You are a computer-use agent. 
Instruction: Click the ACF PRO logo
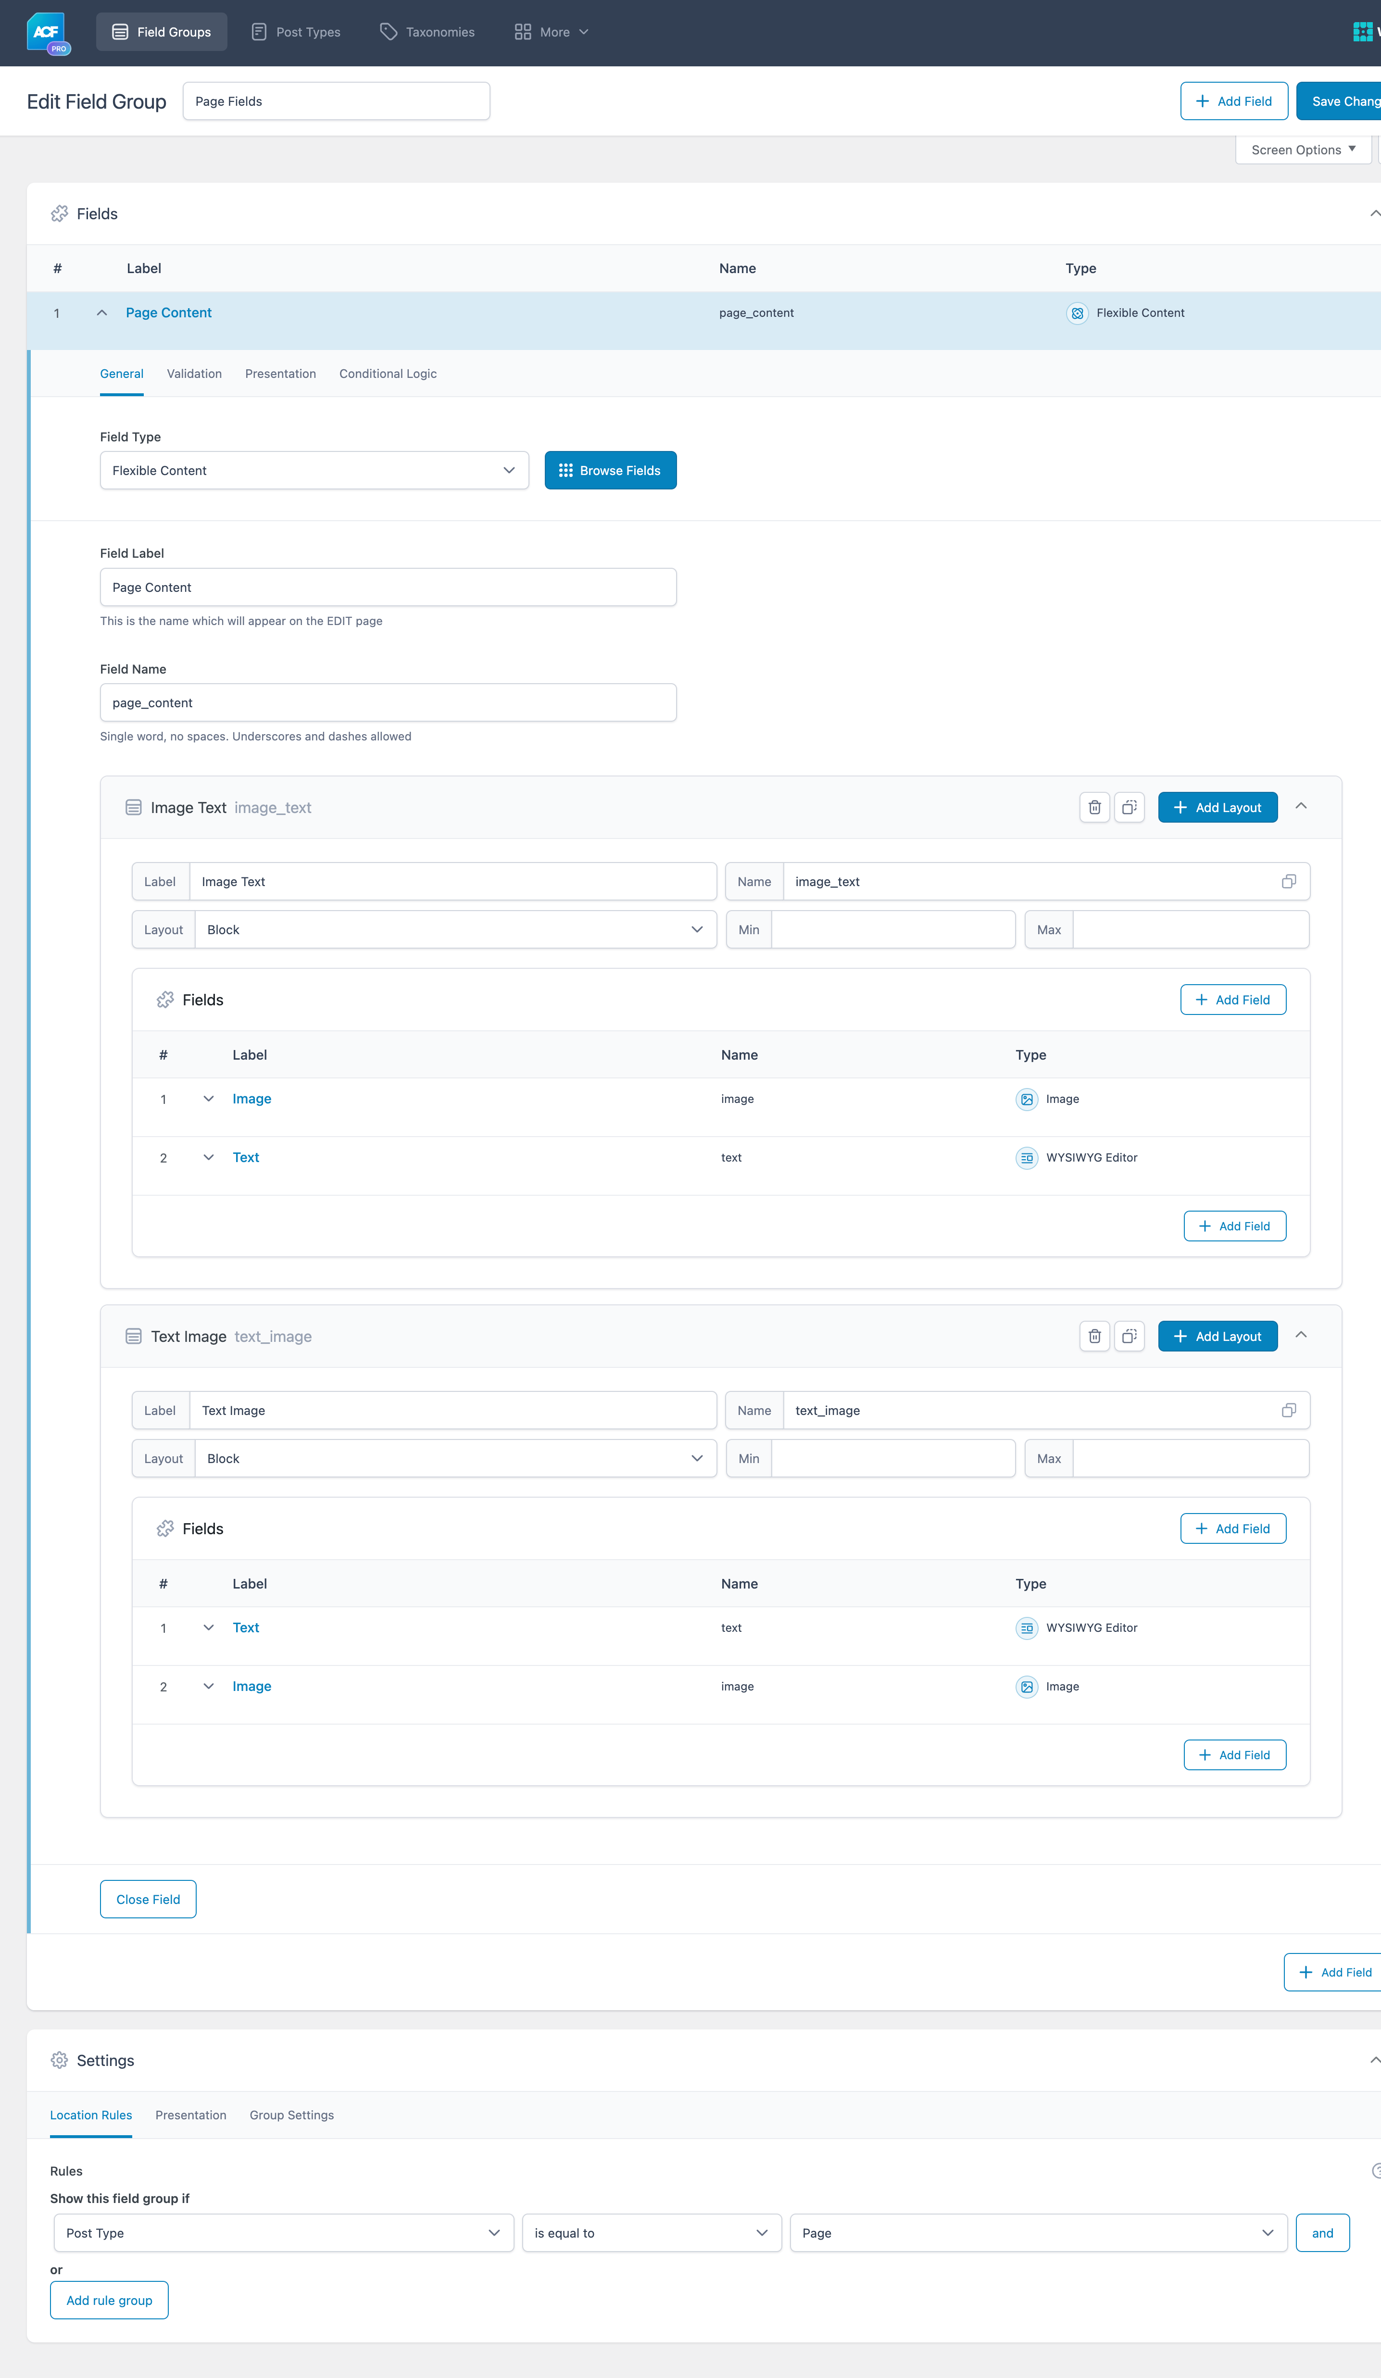(x=48, y=33)
